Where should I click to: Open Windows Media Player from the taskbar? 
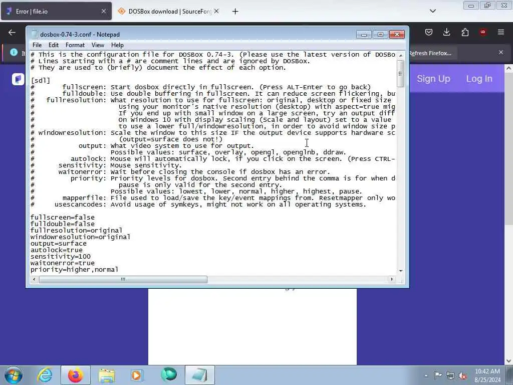(137, 375)
